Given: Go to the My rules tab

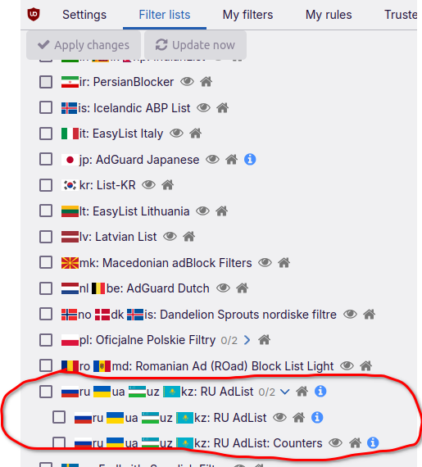Looking at the screenshot, I should tap(329, 15).
